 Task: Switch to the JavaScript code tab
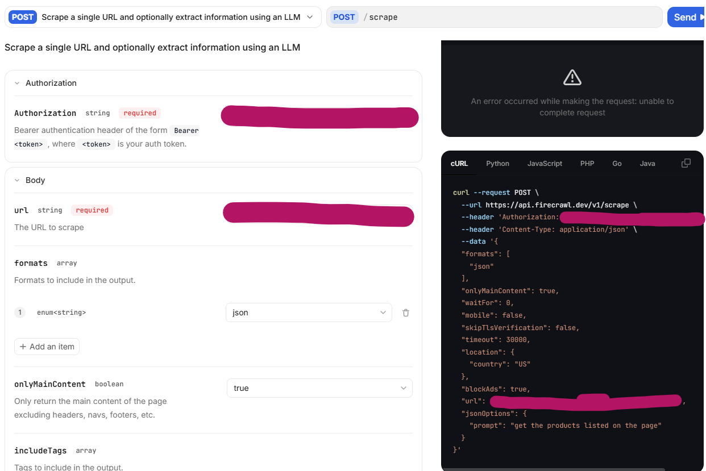[x=545, y=164]
